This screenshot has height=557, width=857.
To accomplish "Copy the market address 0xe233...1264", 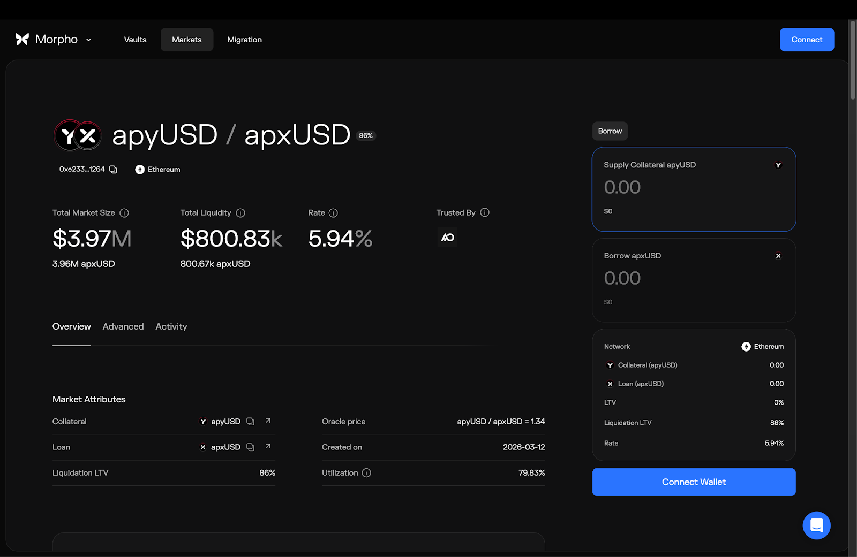I will (113, 169).
